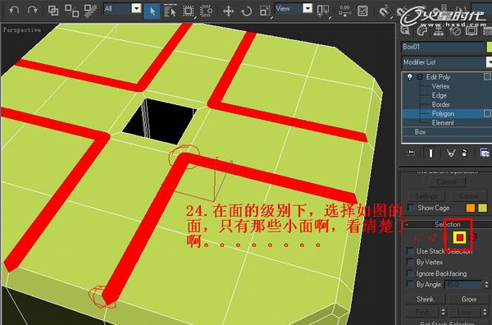
Task: Open the Modifier List dropdown
Action: (447, 62)
